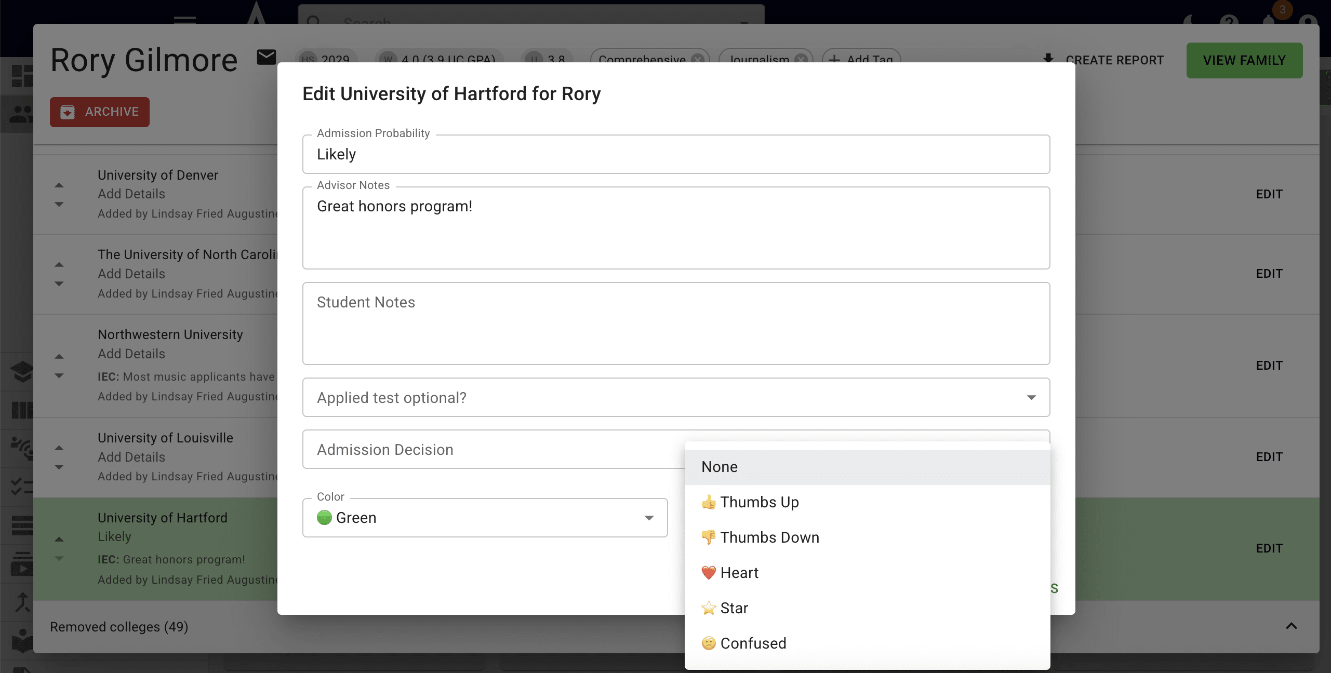Click Add Details under University of Denver
Image resolution: width=1331 pixels, height=673 pixels.
131,194
